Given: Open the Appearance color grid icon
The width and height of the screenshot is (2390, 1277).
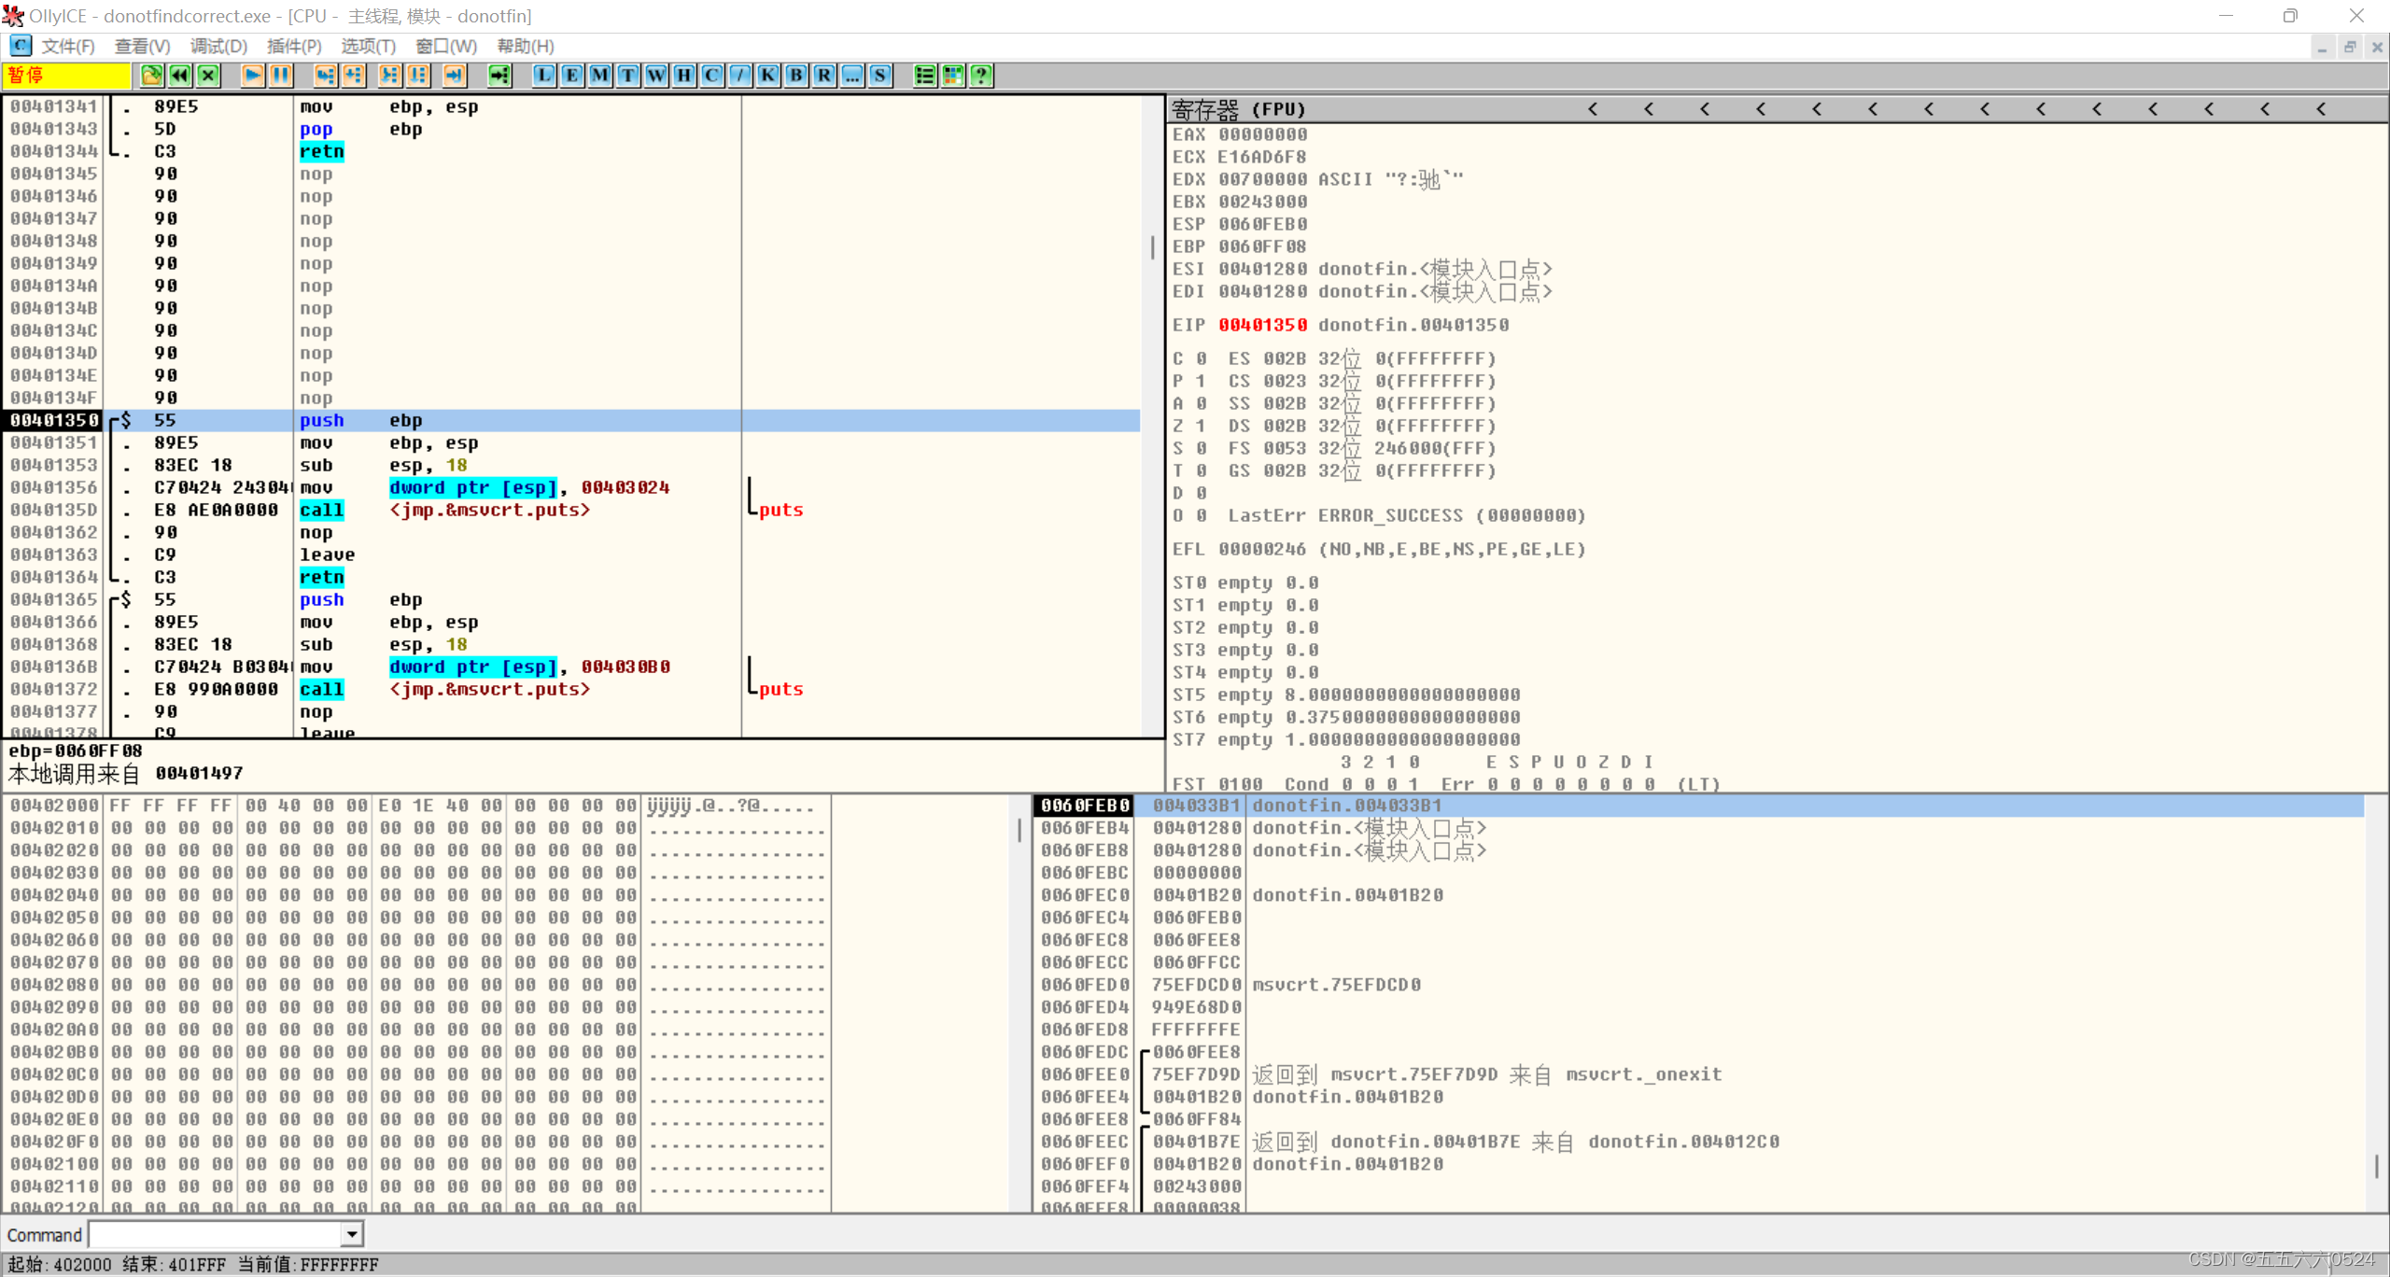Looking at the screenshot, I should tap(953, 76).
